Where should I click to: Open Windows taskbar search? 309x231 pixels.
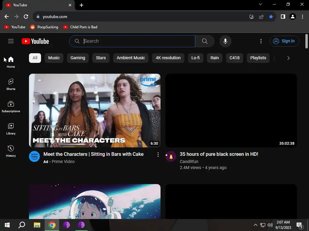coord(22,225)
